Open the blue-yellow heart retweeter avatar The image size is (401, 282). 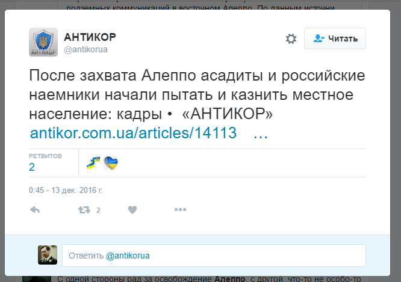111,163
